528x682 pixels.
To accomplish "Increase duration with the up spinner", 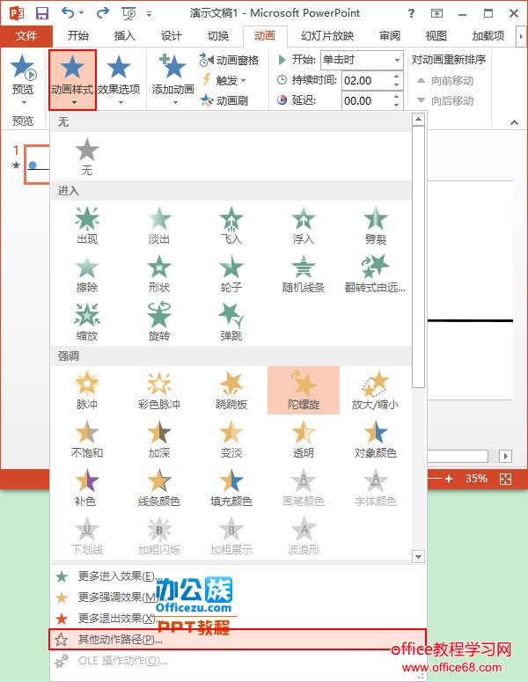I will (396, 76).
